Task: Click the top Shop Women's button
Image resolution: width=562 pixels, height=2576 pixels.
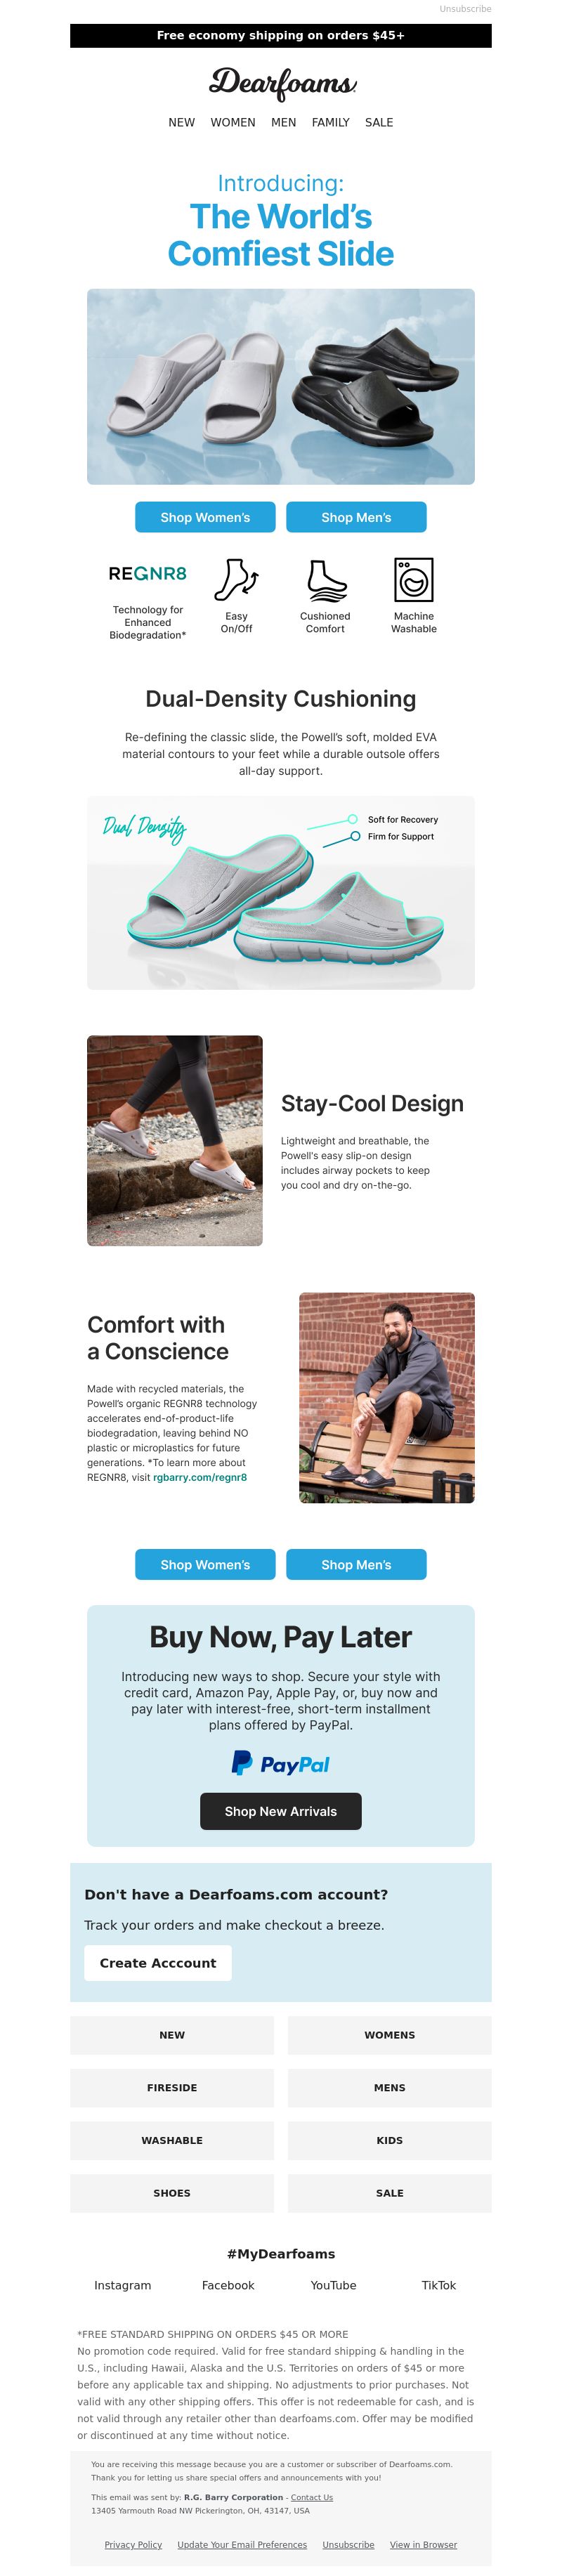Action: coord(205,517)
